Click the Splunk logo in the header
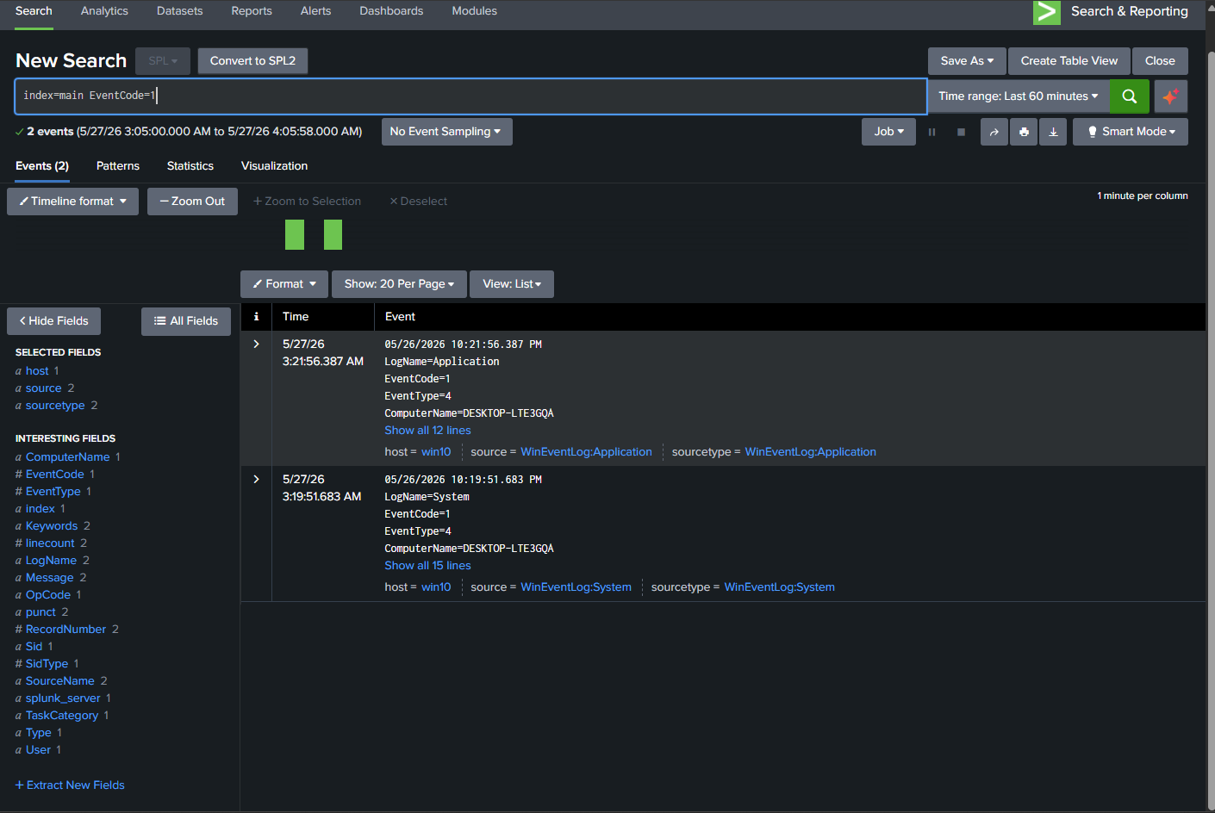This screenshot has width=1215, height=813. point(1046,12)
